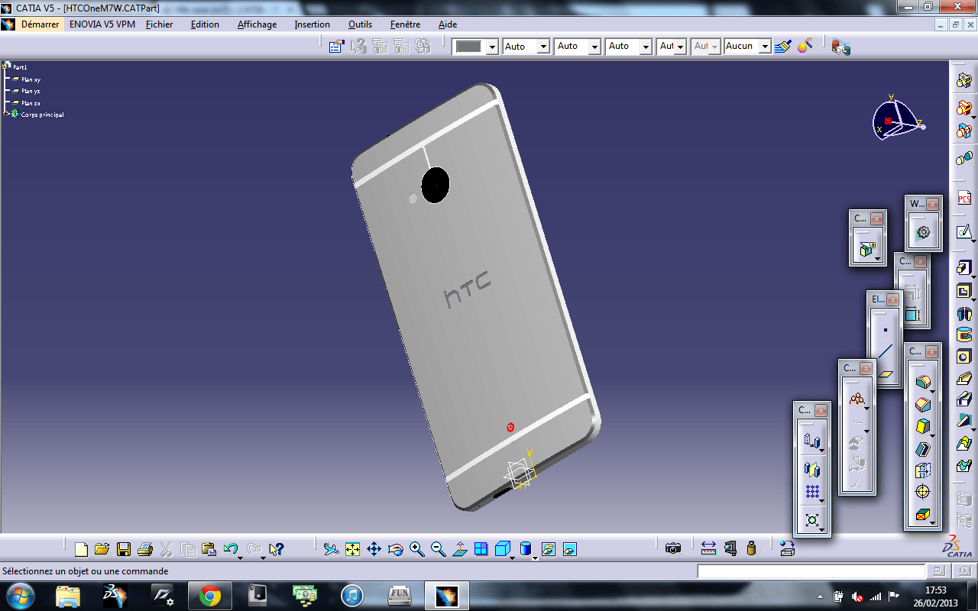
Task: Select the Mirror transformation tool
Action: click(x=812, y=470)
